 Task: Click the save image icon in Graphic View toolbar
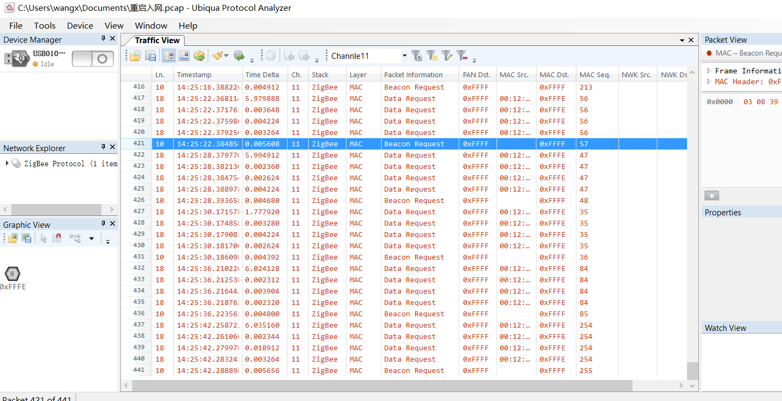click(26, 239)
